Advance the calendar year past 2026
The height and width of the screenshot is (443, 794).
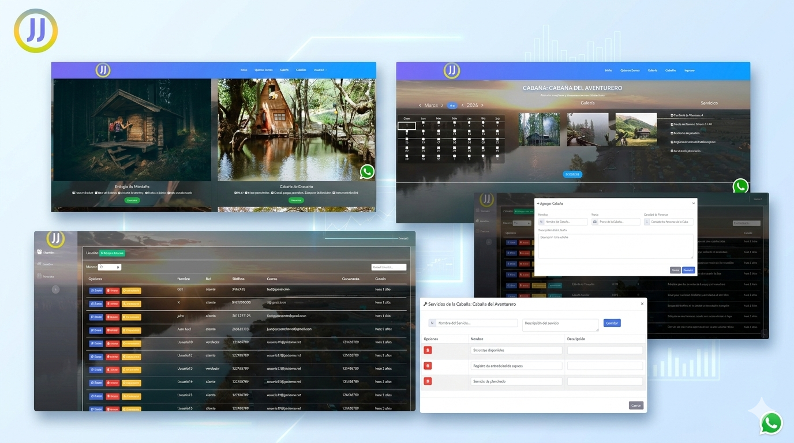tap(482, 106)
